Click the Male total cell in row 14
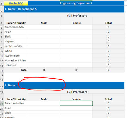The image size is (127, 118). (44, 70)
